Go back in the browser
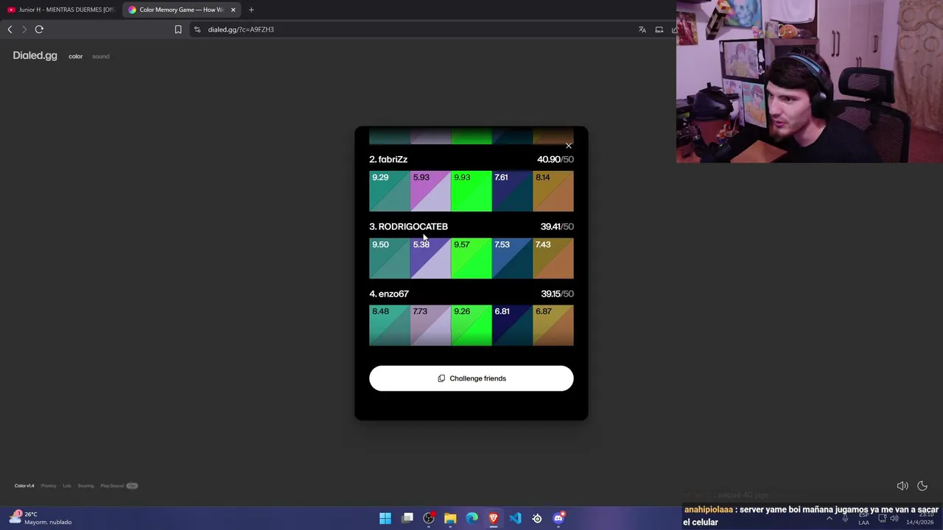943x530 pixels. pos(10,29)
